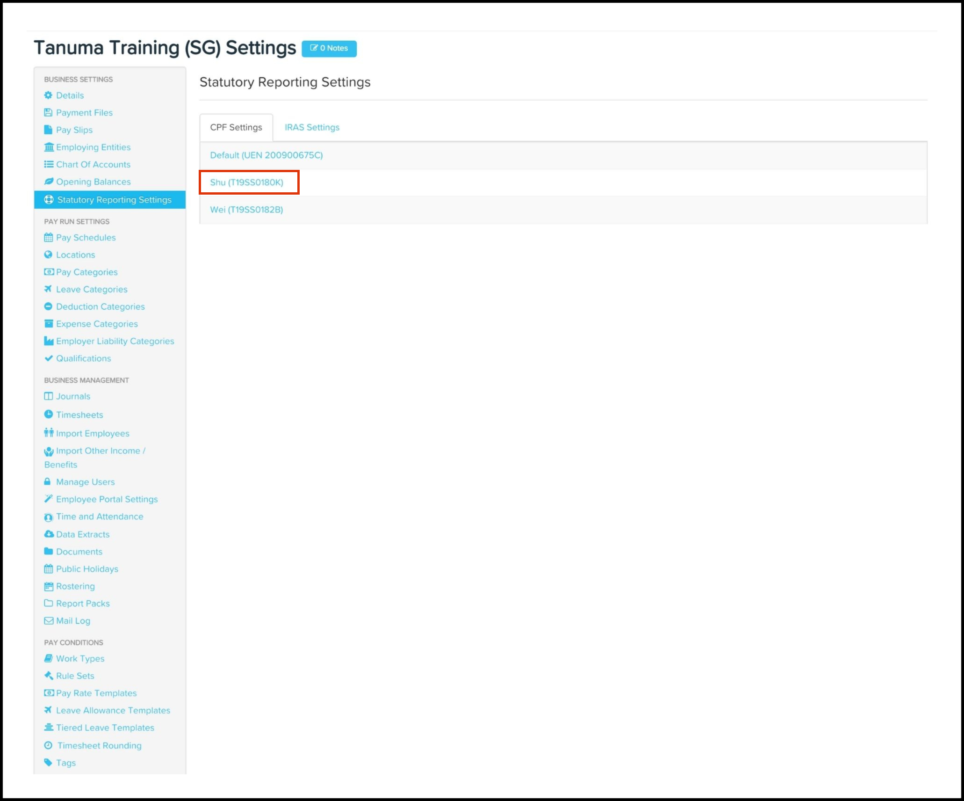The image size is (964, 801).
Task: Click the globe icon for Locations
Action: click(48, 255)
